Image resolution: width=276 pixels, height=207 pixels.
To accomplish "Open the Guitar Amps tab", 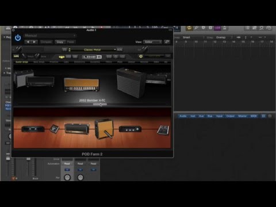I will coord(22,62).
